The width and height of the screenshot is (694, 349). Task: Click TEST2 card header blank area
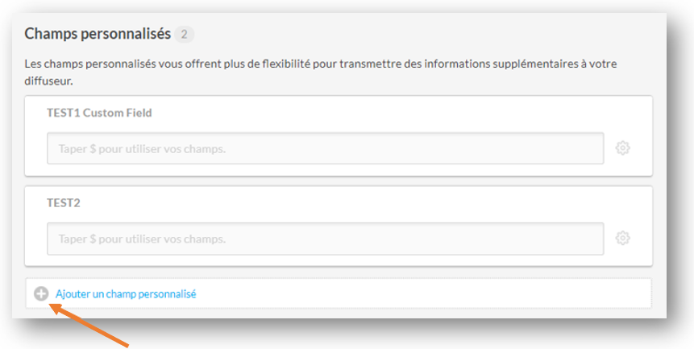point(403,203)
